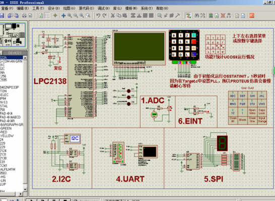Viewport: 275px width, 201px height.
Task: Toggle the wire auto-router icon
Action: coord(188,16)
